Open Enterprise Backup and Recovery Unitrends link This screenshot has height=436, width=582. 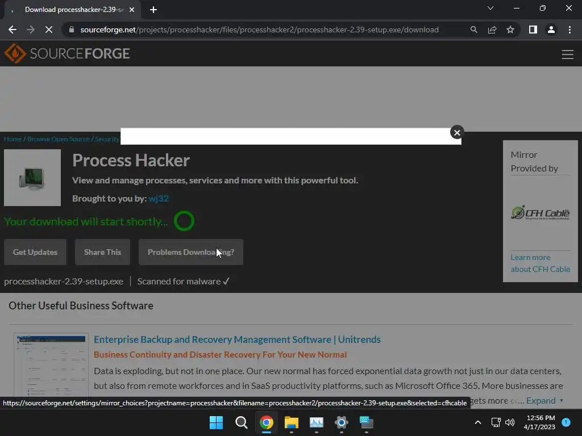(x=237, y=339)
